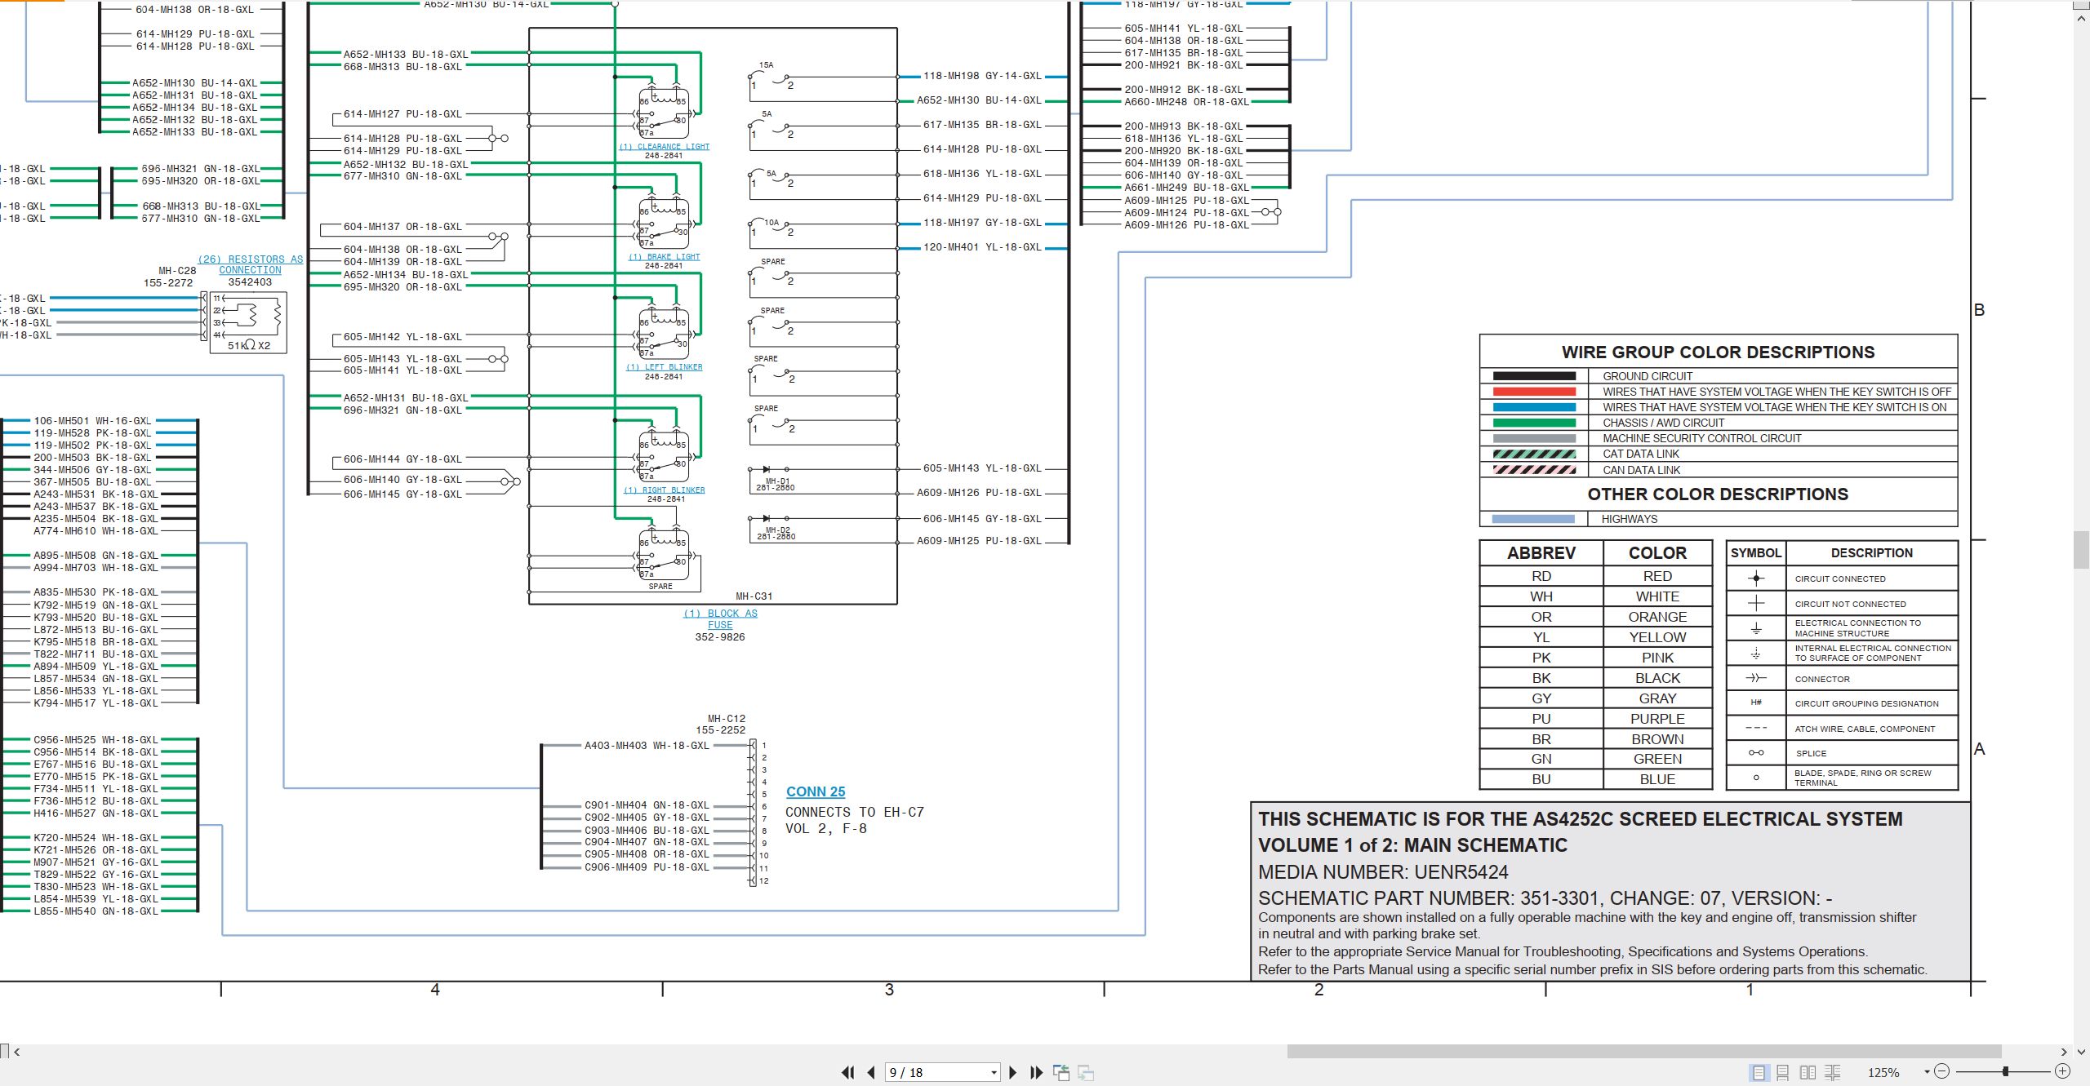
Task: Click the next view icon
Action: click(x=1086, y=1072)
